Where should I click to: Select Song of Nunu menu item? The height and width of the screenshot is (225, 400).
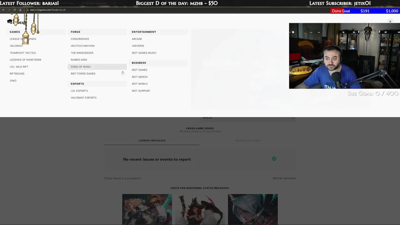point(97,67)
